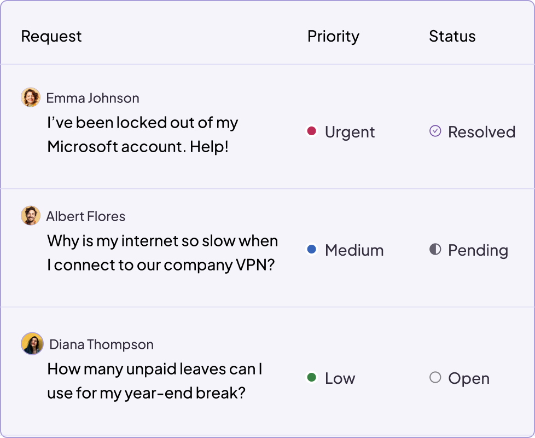Click the name Emma Johnson
Screen dimensions: 535x438
click(93, 97)
